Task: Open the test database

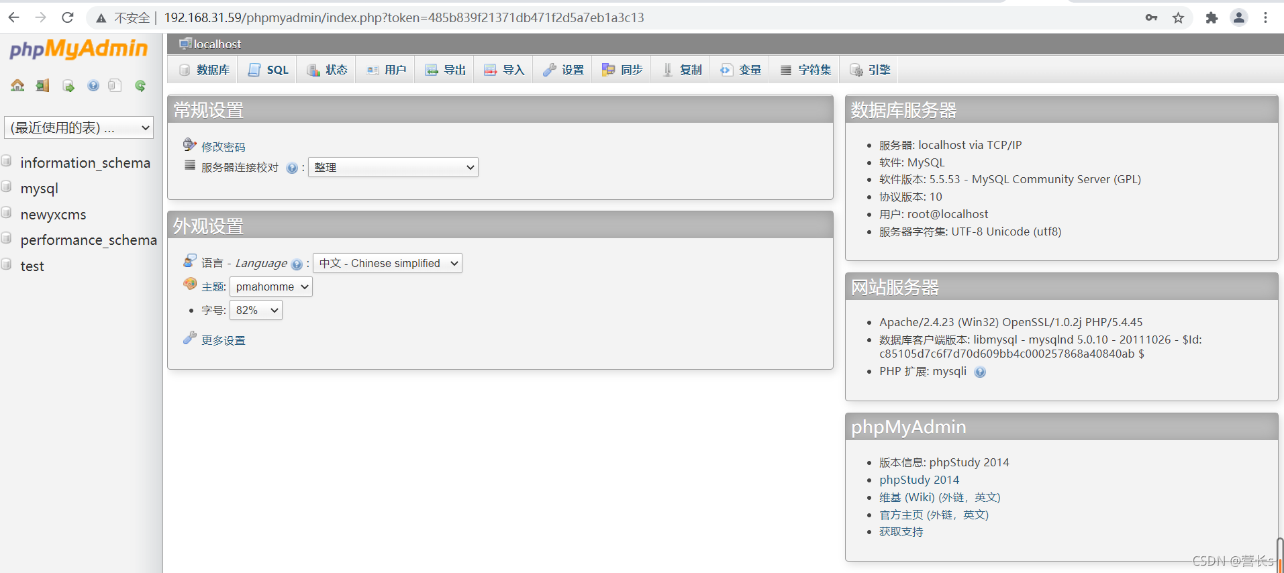Action: click(32, 266)
